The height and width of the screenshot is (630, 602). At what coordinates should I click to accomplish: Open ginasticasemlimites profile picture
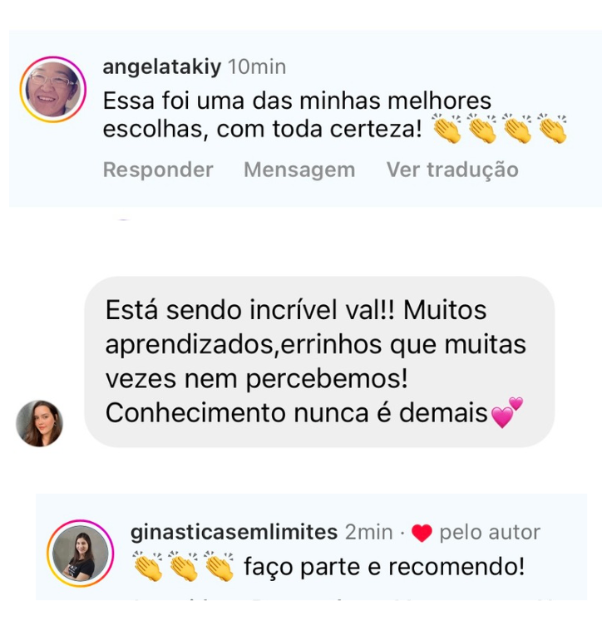(81, 553)
